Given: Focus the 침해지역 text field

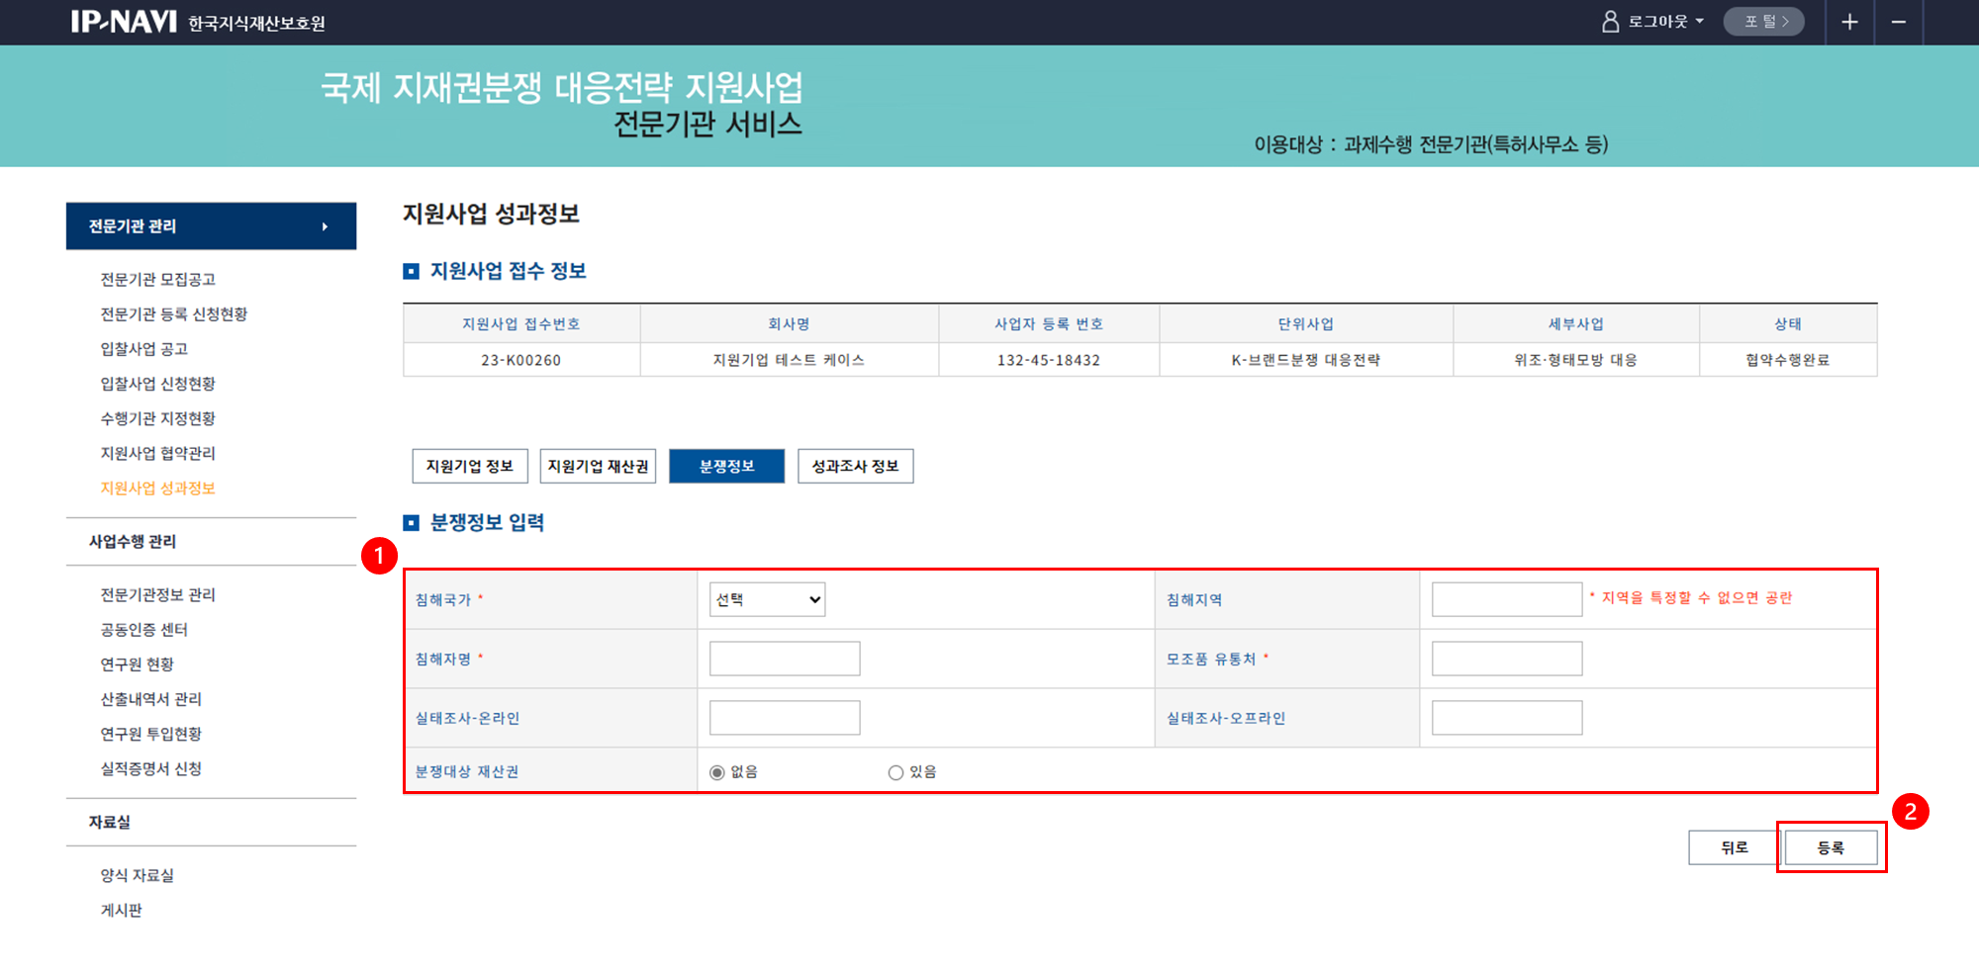Looking at the screenshot, I should pyautogui.click(x=1506, y=599).
